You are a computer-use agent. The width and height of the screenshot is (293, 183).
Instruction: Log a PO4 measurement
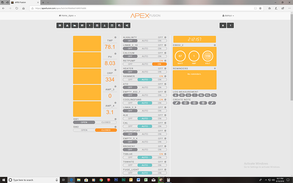[x=214, y=95]
